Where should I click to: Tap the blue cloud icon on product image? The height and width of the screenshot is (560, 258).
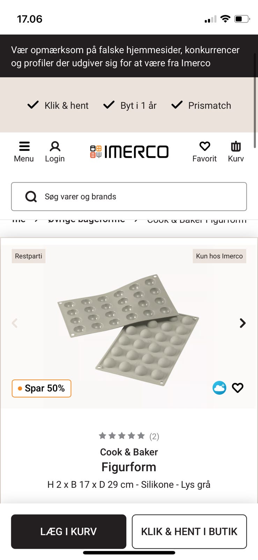[x=219, y=388]
